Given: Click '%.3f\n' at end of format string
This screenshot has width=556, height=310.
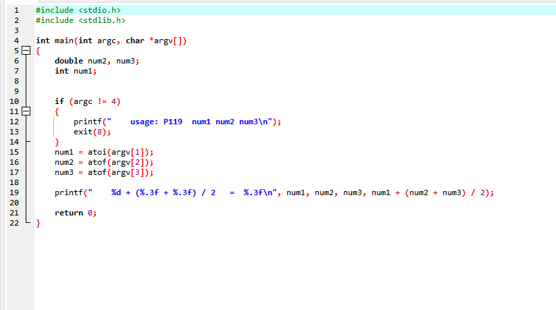Looking at the screenshot, I should [x=258, y=192].
